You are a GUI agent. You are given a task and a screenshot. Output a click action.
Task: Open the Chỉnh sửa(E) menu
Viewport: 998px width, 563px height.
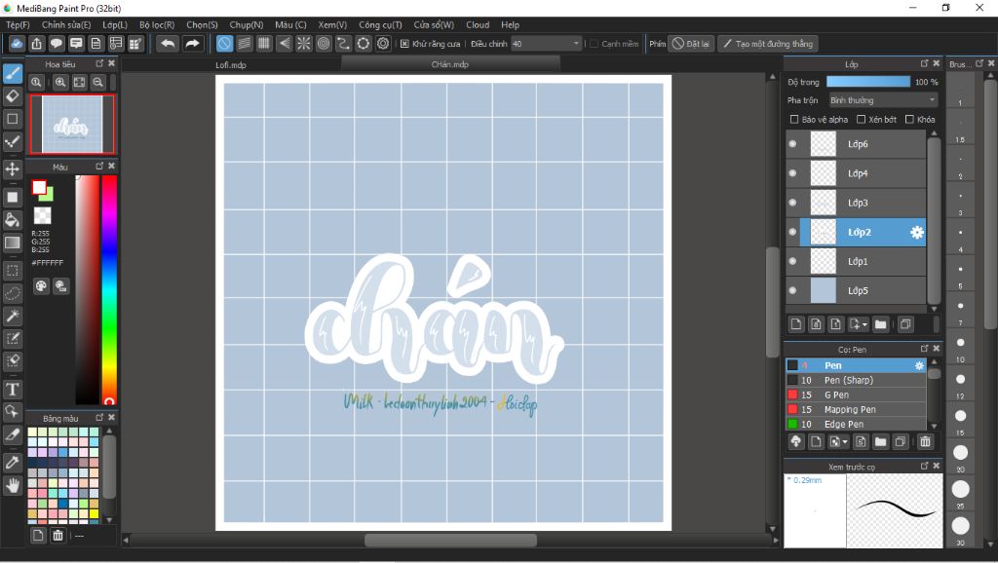click(66, 24)
